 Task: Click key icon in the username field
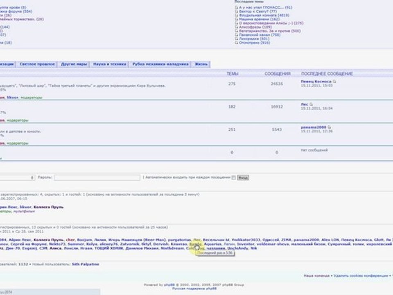click(x=32, y=177)
